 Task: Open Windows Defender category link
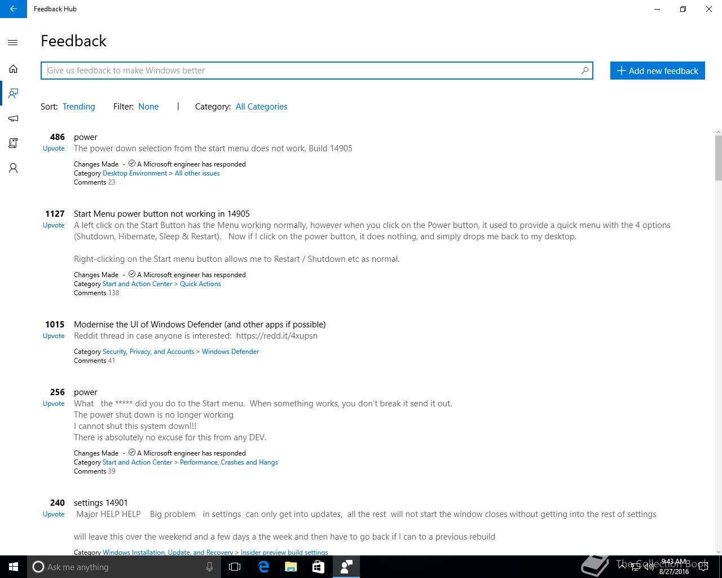[x=230, y=352]
